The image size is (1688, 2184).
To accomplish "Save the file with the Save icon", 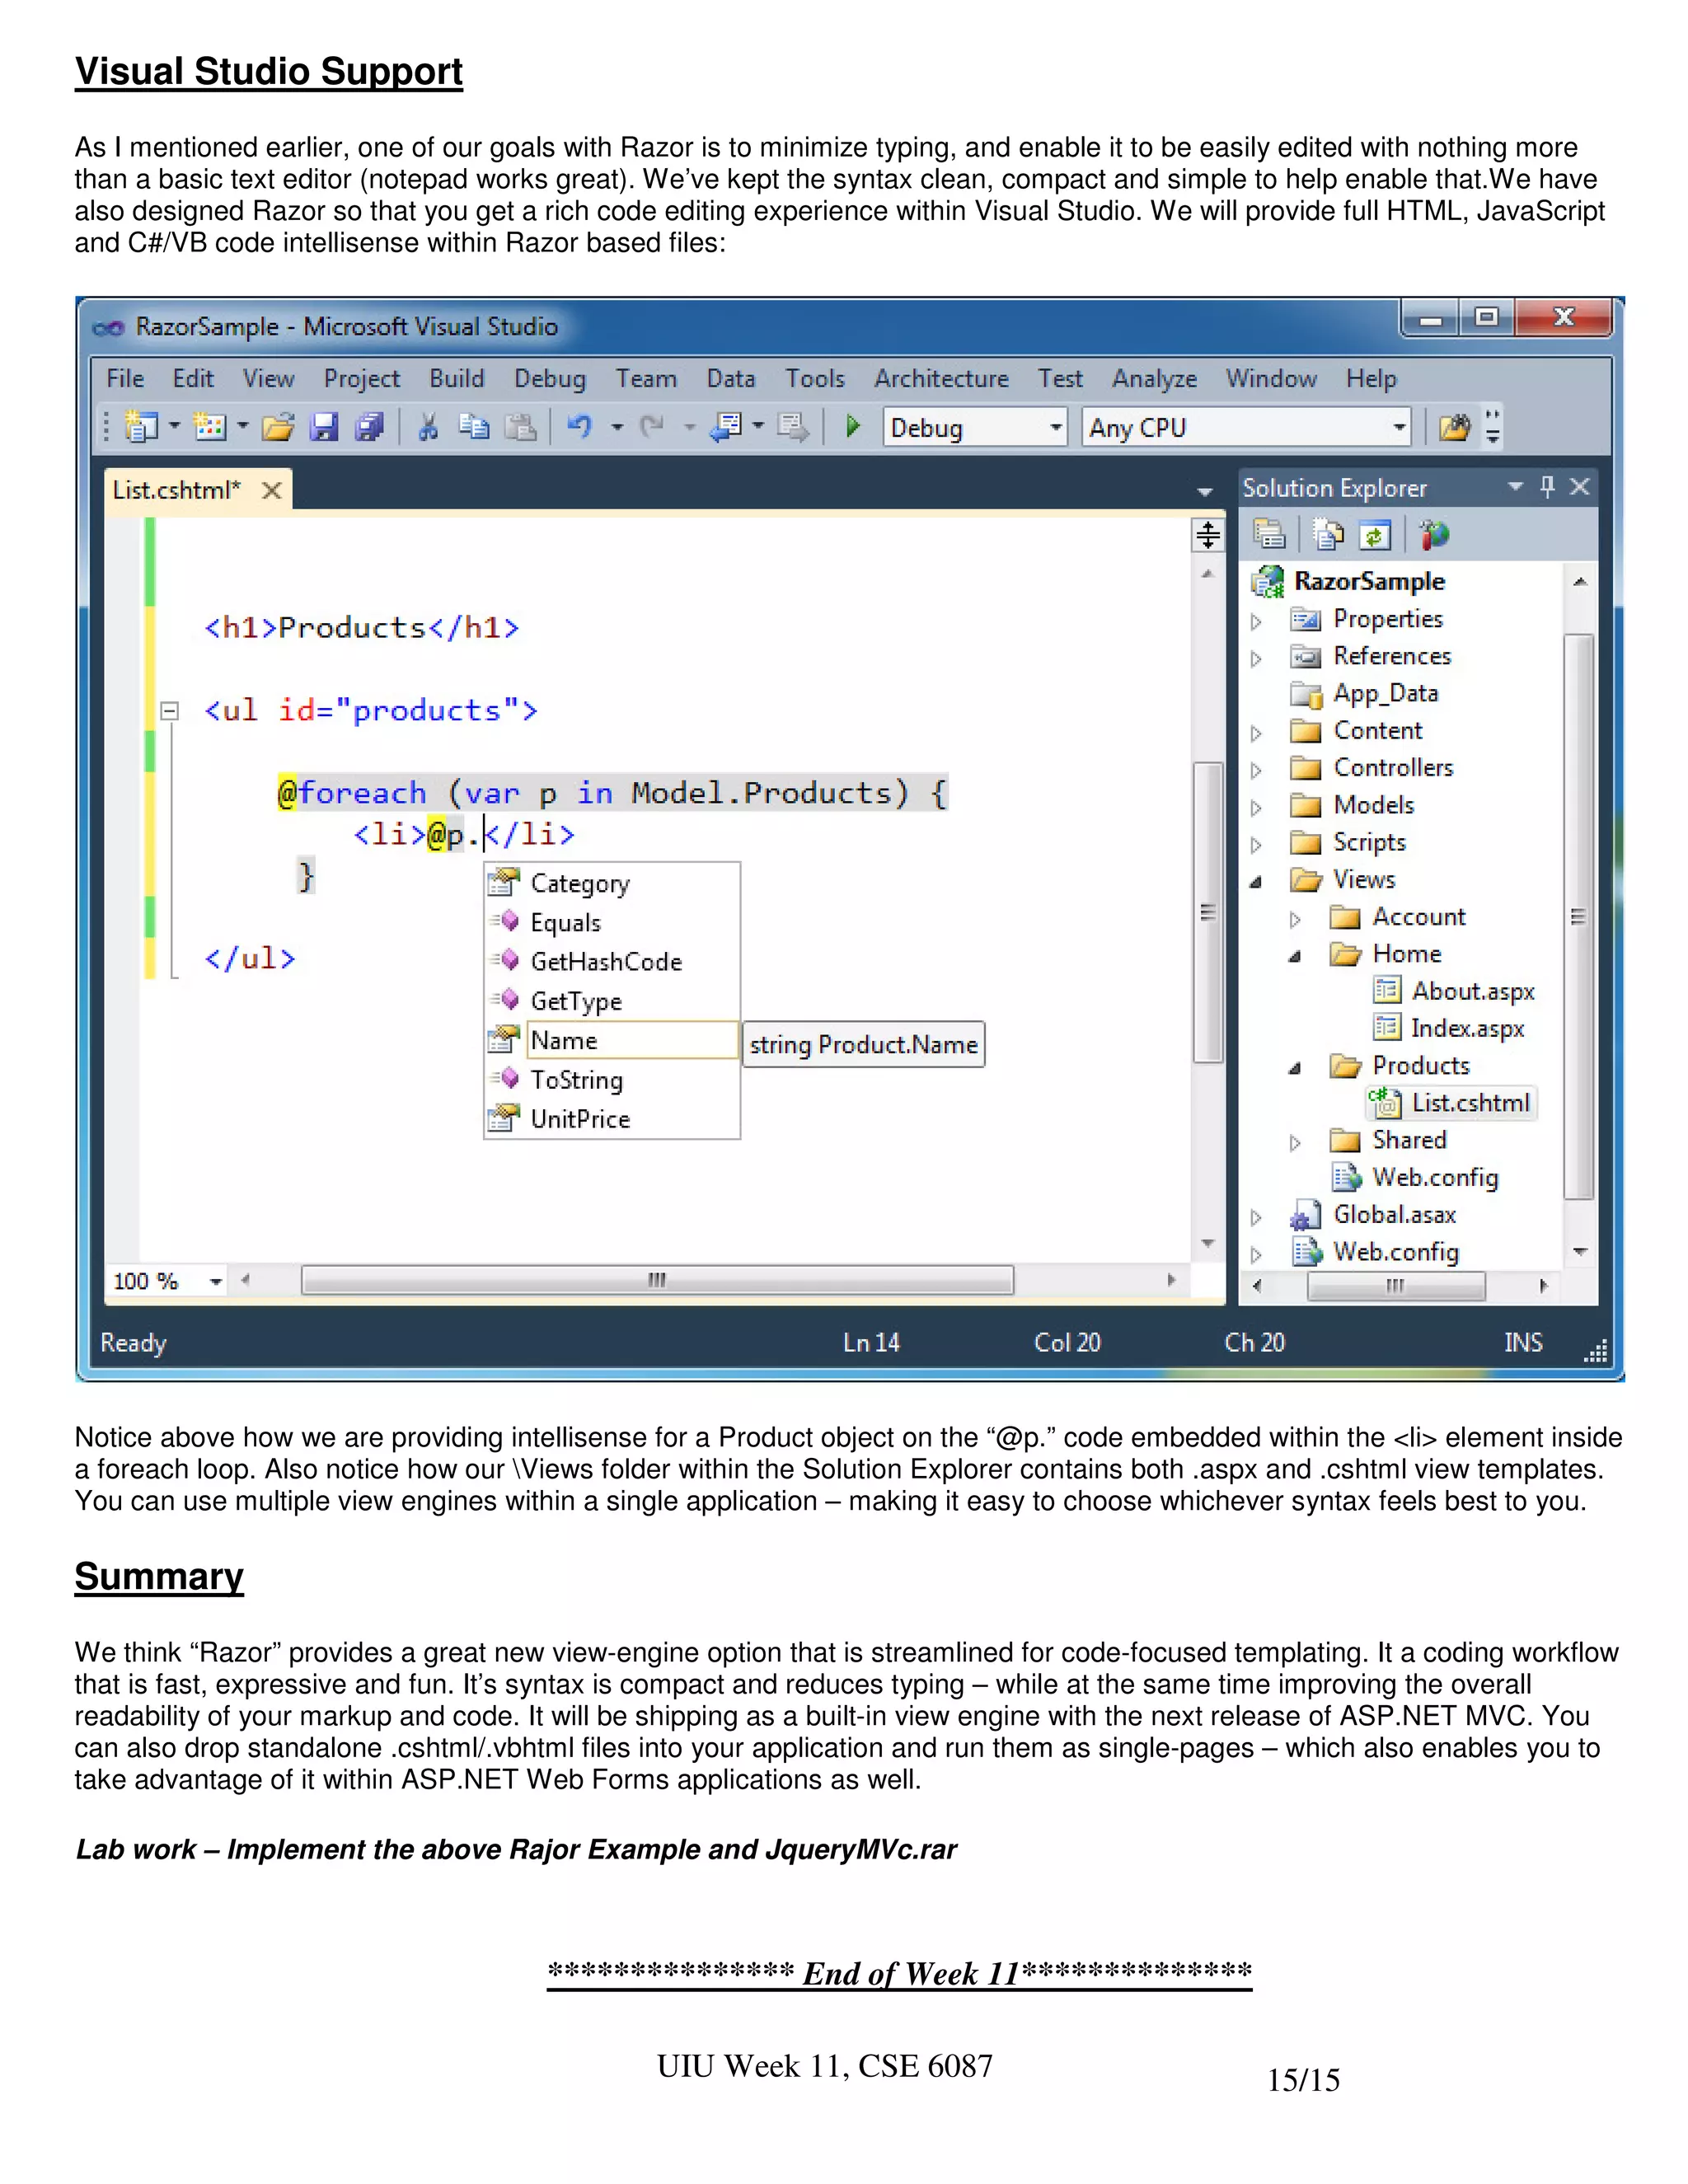I will point(324,428).
